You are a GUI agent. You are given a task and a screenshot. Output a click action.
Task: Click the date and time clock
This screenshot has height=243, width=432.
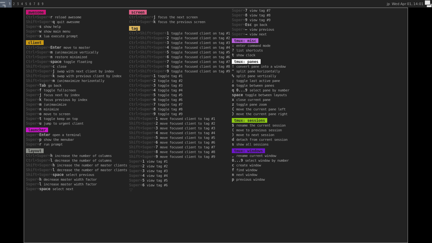coord(407,4)
